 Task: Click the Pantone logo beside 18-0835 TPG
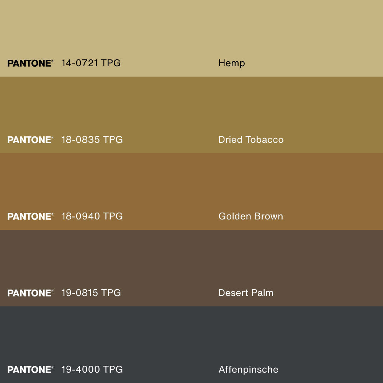[30, 140]
